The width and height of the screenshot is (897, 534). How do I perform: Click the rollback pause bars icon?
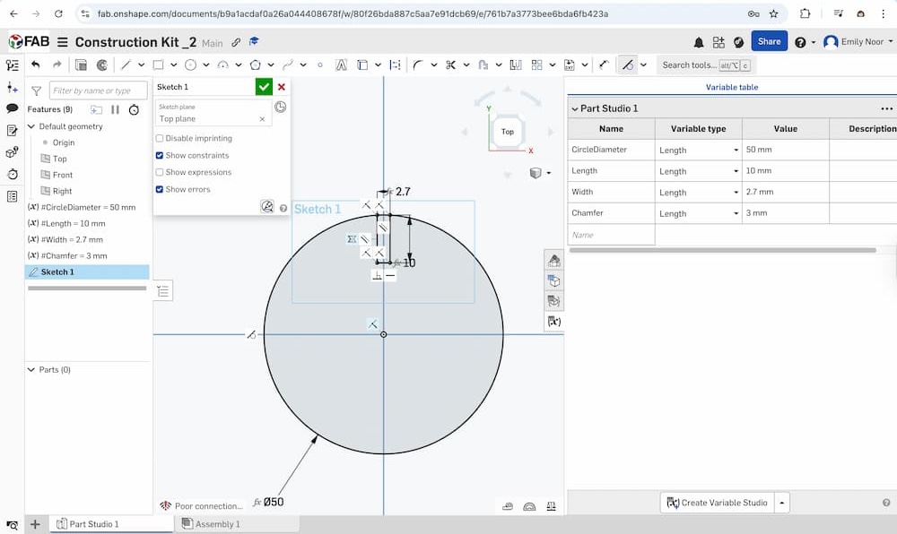tap(115, 109)
